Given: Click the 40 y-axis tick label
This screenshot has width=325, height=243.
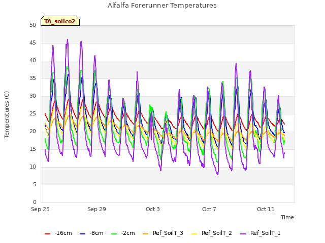Looking at the screenshot, I should (32, 61).
